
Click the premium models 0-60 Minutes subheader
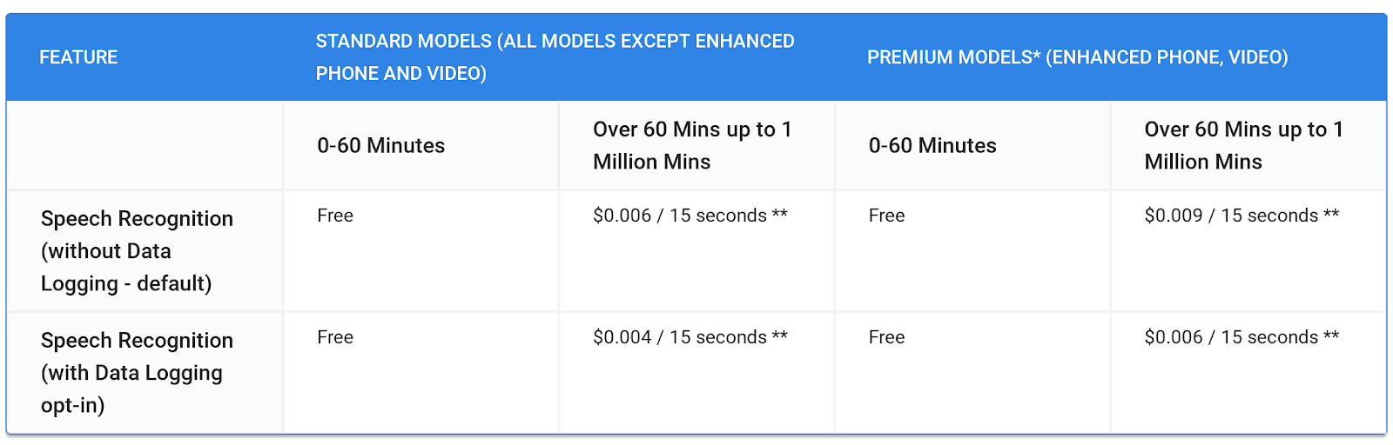click(x=932, y=146)
